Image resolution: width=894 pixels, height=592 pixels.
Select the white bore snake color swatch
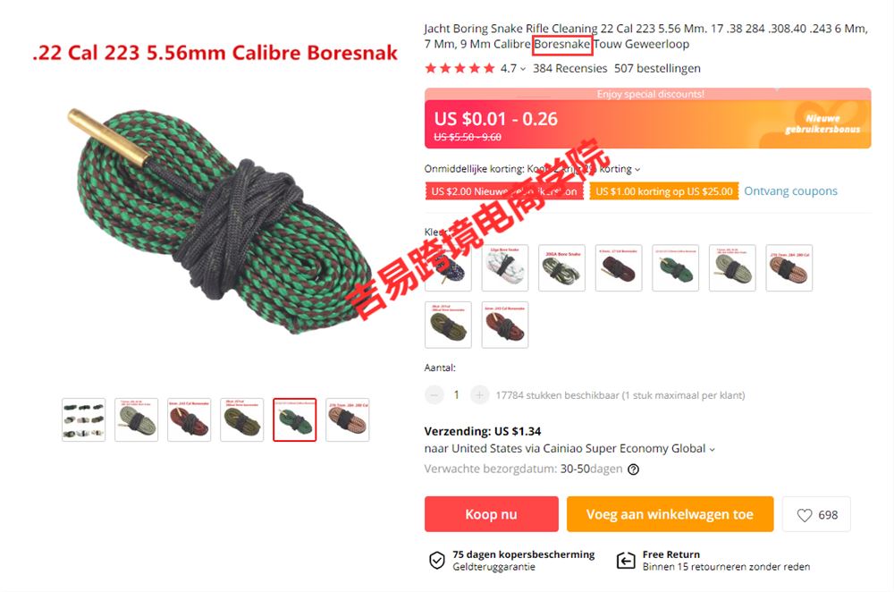pyautogui.click(x=504, y=267)
